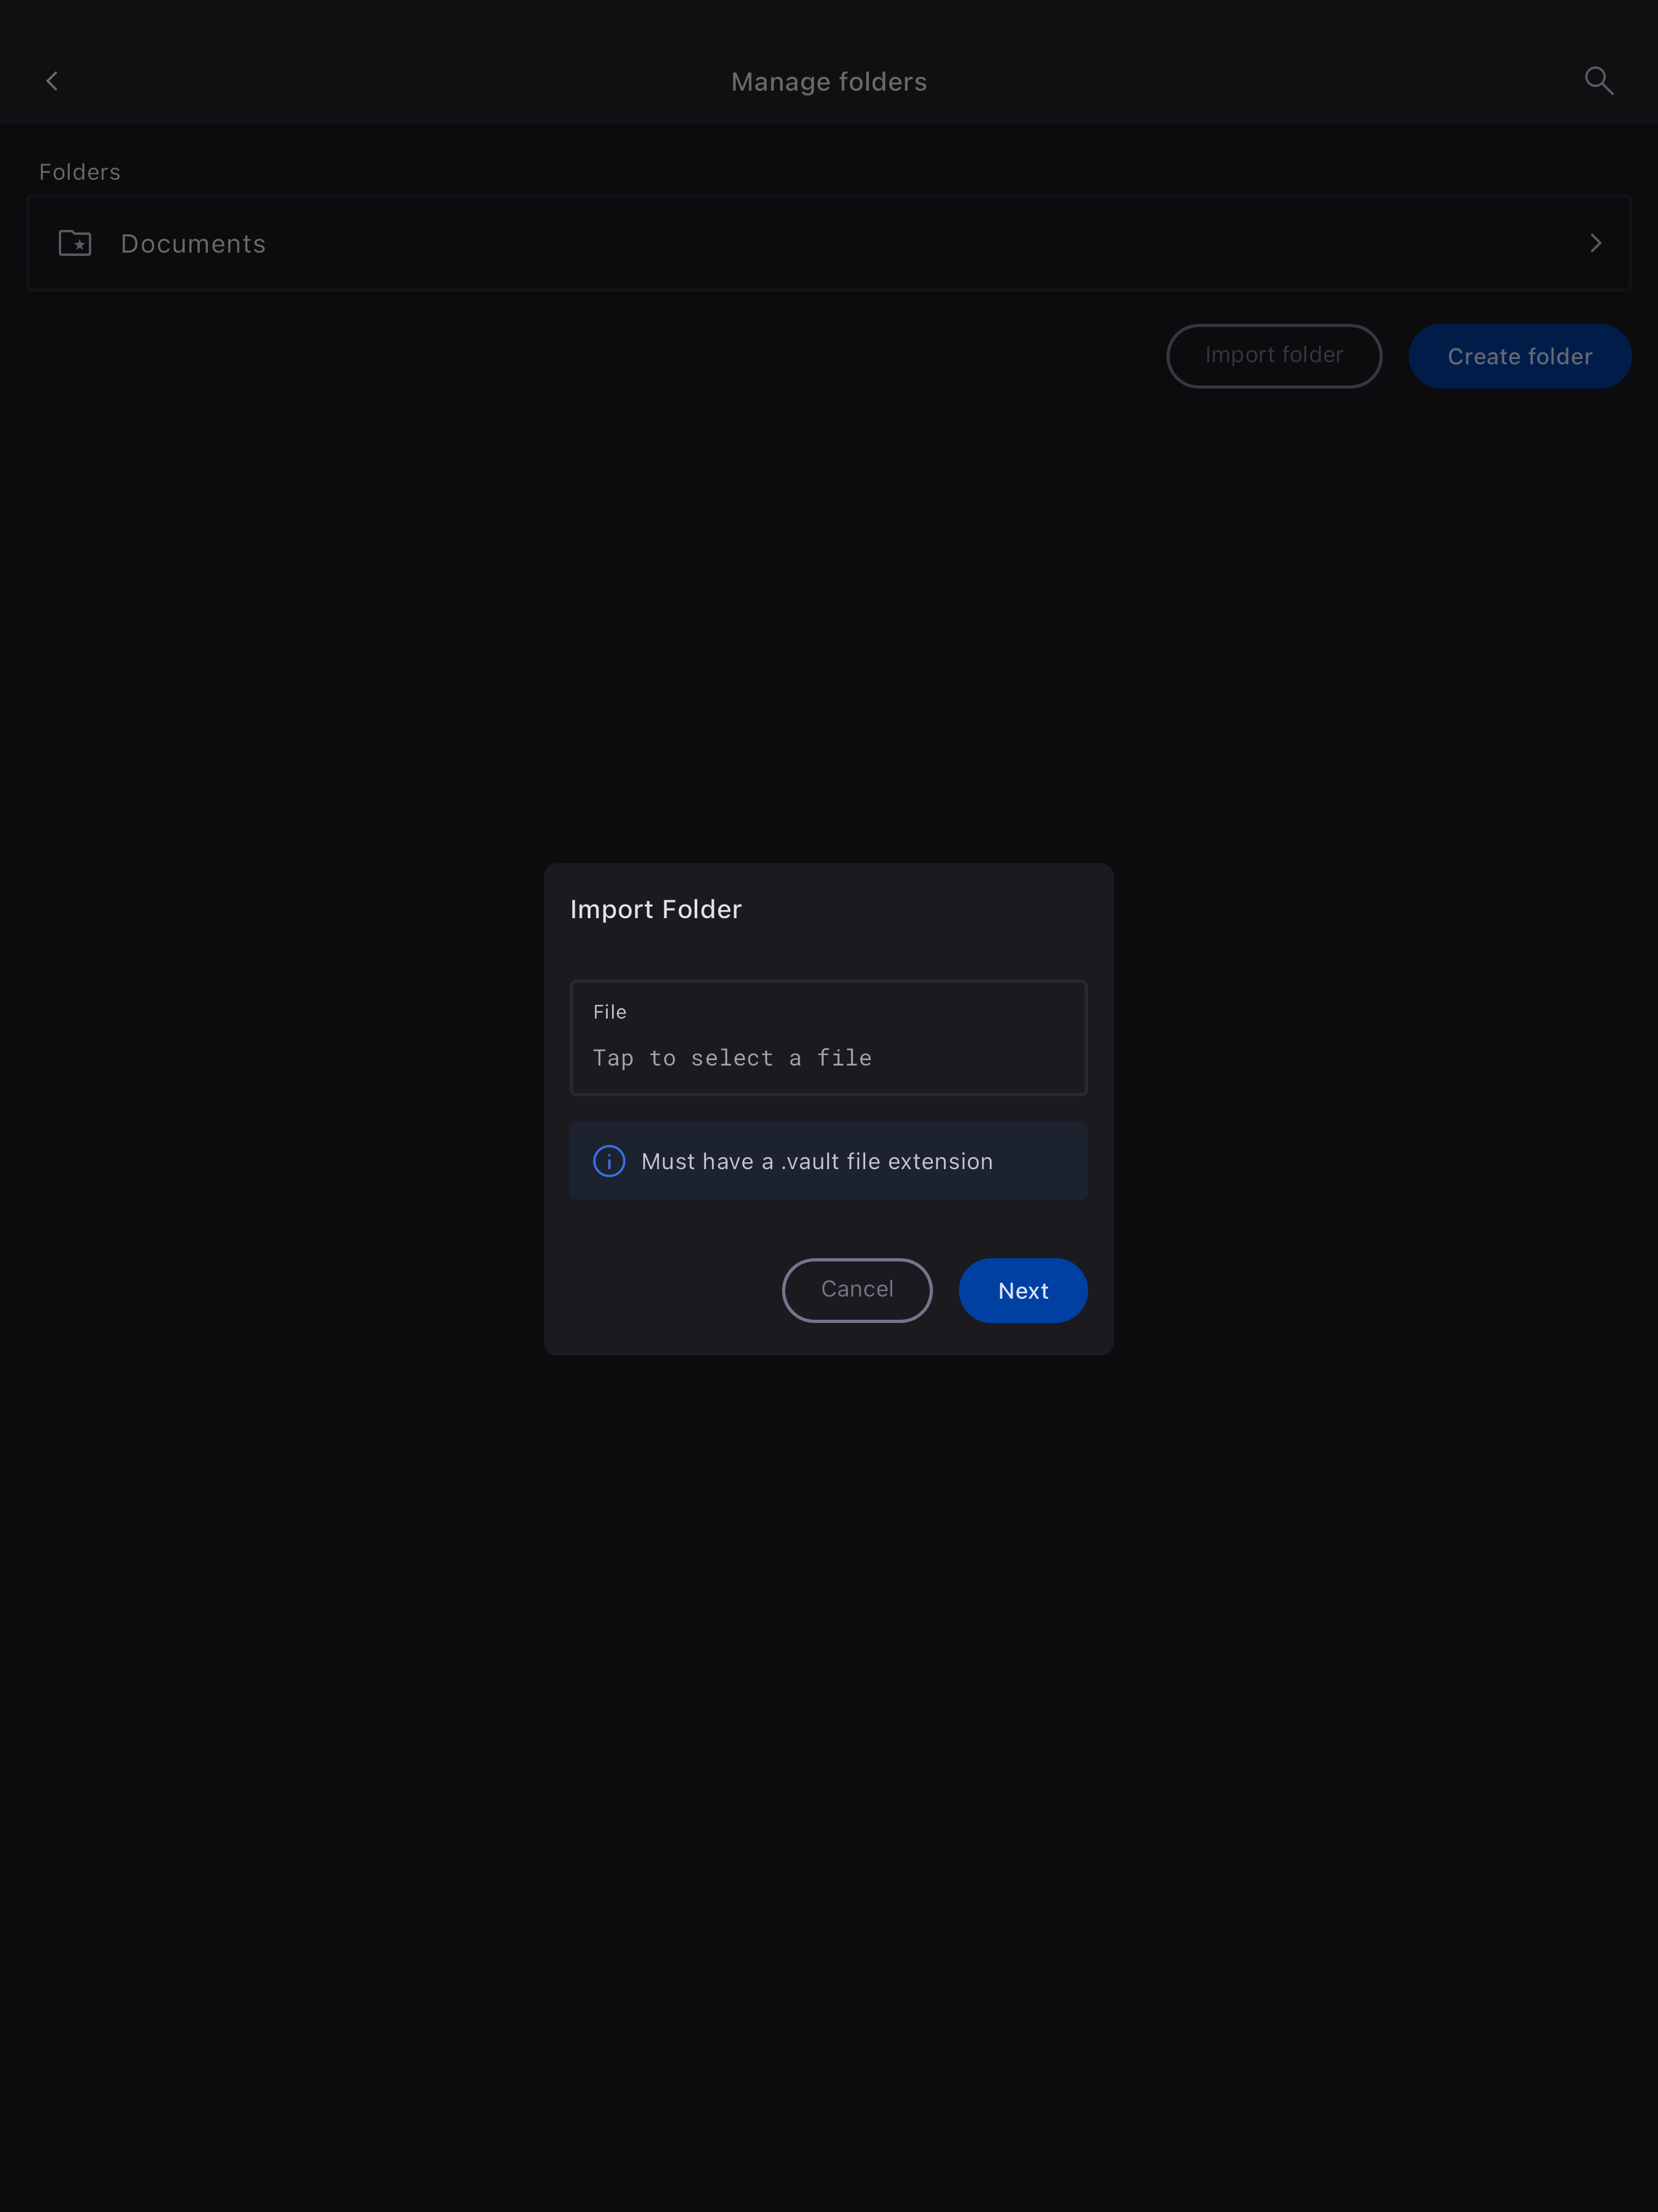1658x2212 pixels.
Task: Click the .vault file extension notice
Action: (829, 1161)
